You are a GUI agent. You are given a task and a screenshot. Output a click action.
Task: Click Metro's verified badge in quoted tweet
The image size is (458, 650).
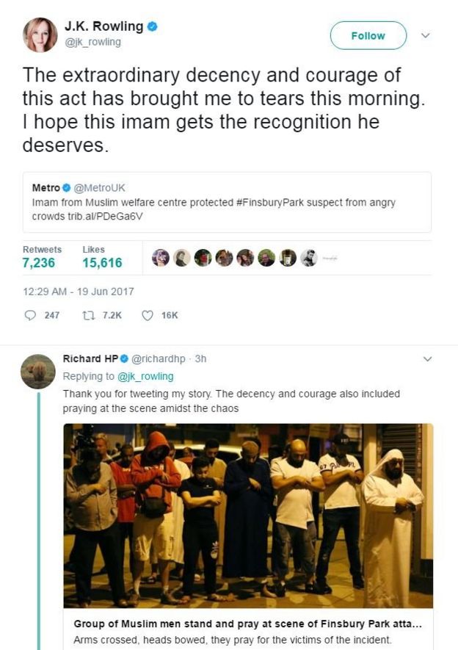67,188
